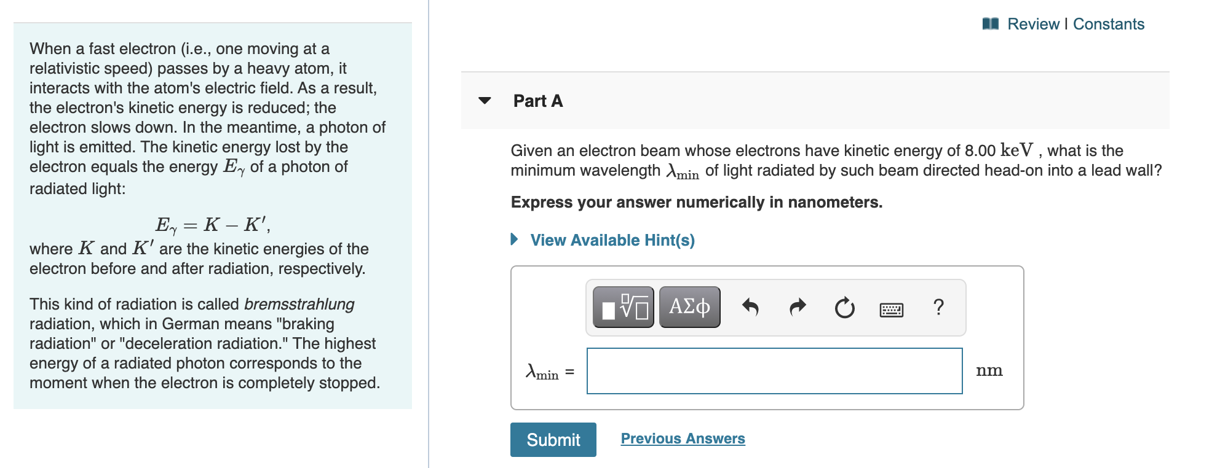Open the Greek letters ΑΣφ palette

pyautogui.click(x=688, y=306)
